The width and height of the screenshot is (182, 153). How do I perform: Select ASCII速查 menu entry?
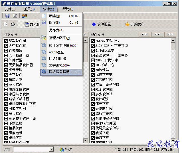pos(62,52)
